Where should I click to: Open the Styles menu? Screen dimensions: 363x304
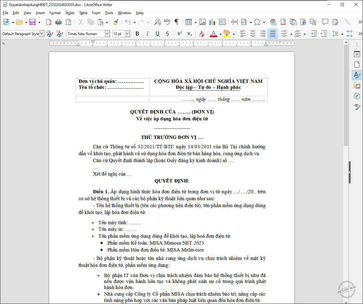tap(70, 13)
